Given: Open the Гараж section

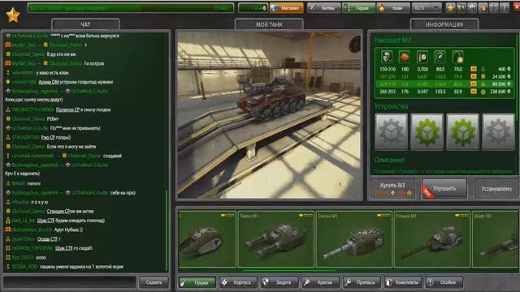Looking at the screenshot, I should (x=359, y=8).
